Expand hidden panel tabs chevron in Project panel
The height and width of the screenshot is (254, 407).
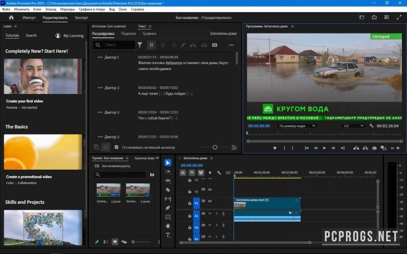[x=157, y=158]
